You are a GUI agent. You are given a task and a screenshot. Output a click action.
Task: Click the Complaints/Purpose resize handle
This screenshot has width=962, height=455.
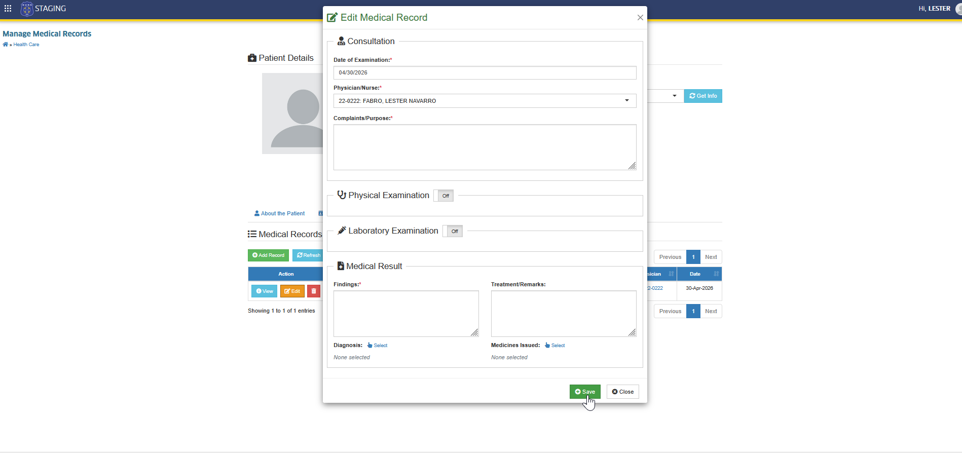(x=632, y=166)
